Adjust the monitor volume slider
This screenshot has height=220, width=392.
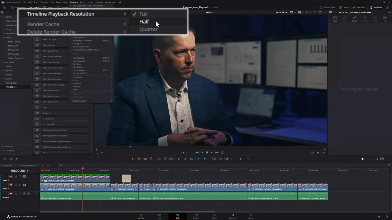pyautogui.click(x=372, y=159)
